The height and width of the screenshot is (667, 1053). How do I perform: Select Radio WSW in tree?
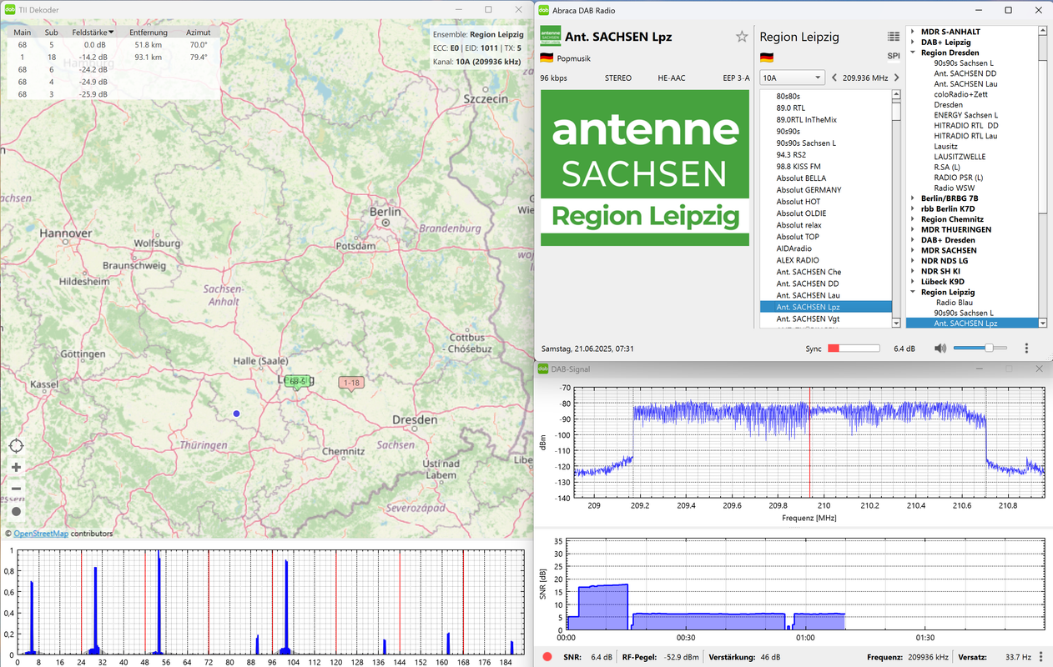click(955, 188)
